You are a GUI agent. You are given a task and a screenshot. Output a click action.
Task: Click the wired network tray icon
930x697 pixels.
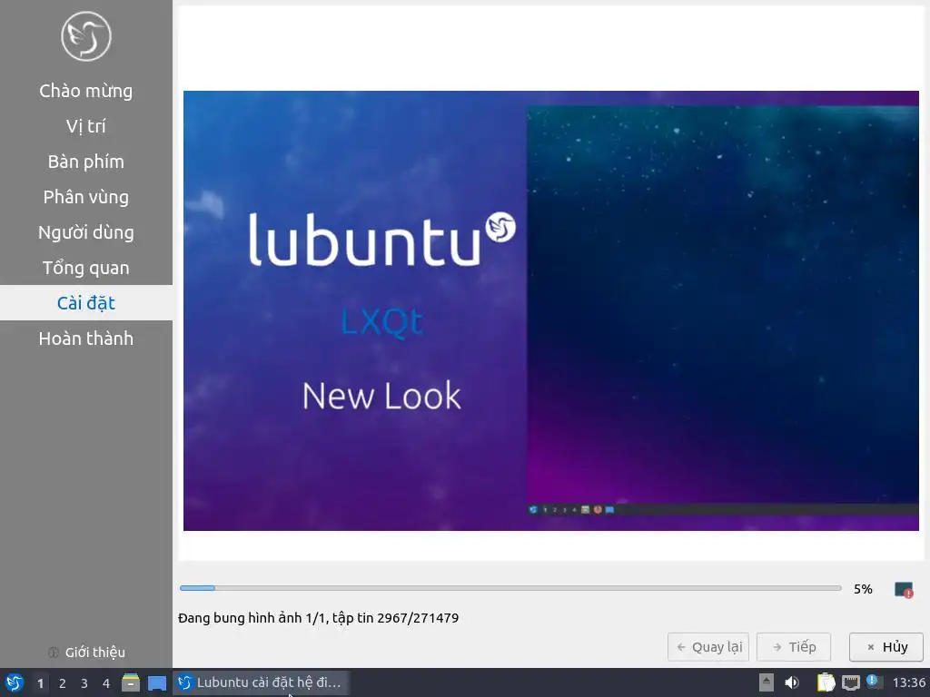pos(850,682)
